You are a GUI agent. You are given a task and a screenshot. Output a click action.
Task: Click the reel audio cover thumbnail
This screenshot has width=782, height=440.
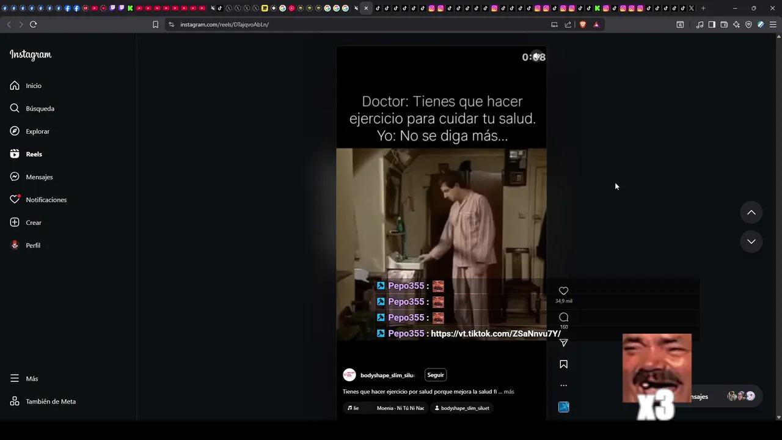[x=564, y=407]
